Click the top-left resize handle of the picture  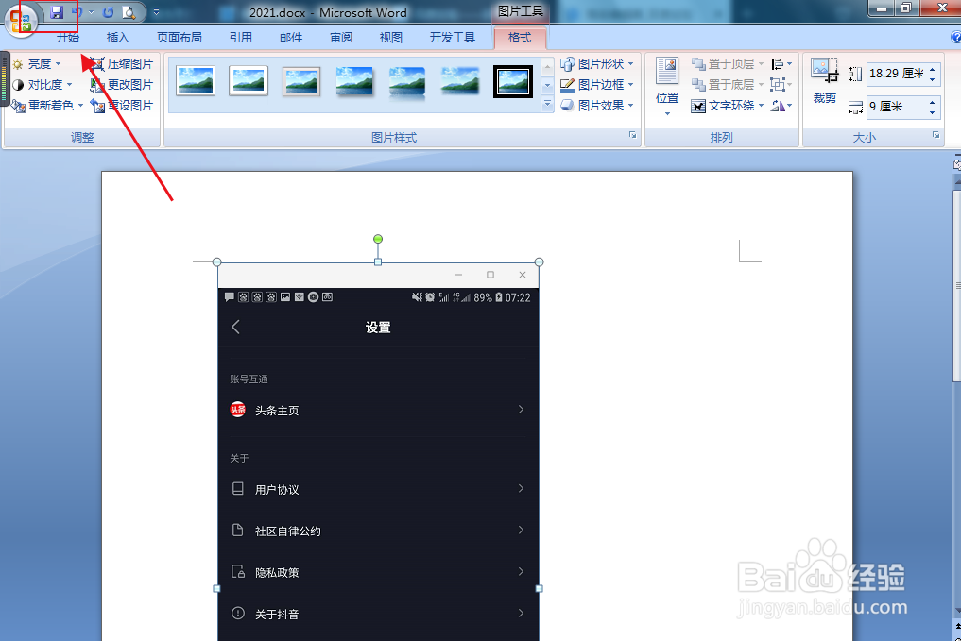point(217,262)
